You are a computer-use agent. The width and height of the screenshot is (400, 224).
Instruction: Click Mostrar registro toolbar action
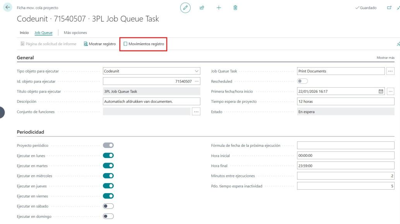coord(100,44)
